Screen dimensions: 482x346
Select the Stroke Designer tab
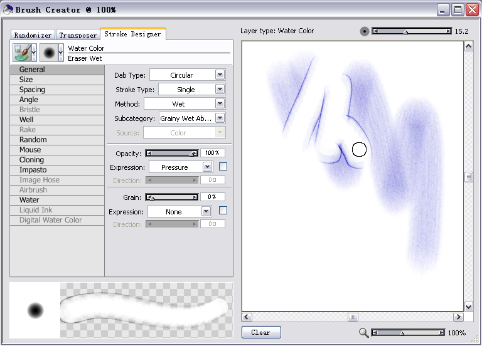(133, 34)
